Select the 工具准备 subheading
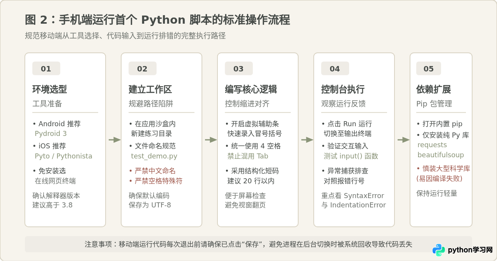 (x=47, y=104)
